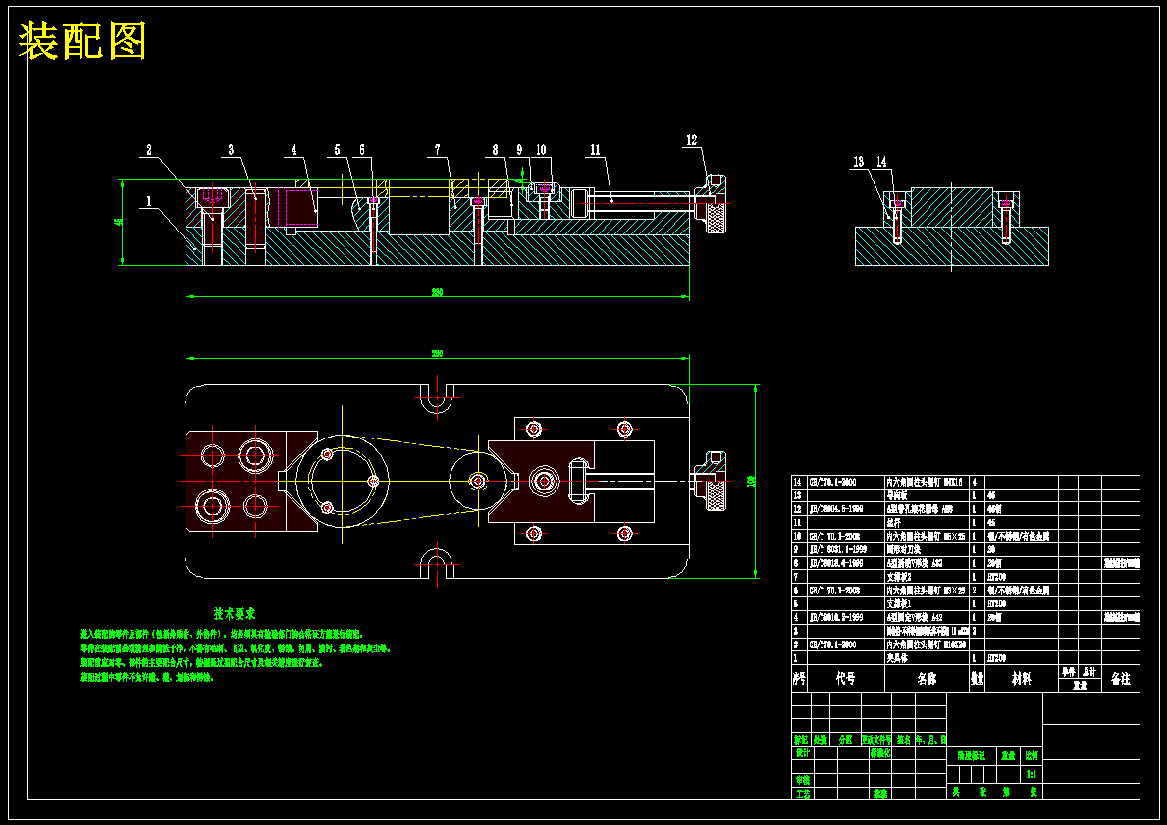Screen dimensions: 1167x825
Task: Click the 1:1 scale value in title block
Action: 1032,774
